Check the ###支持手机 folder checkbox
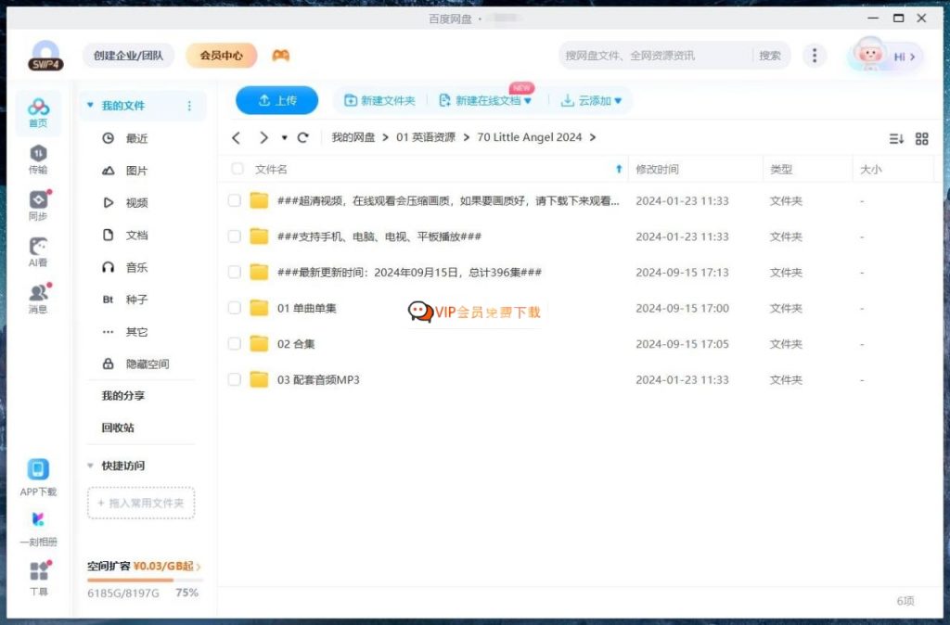The image size is (950, 625). [x=235, y=236]
